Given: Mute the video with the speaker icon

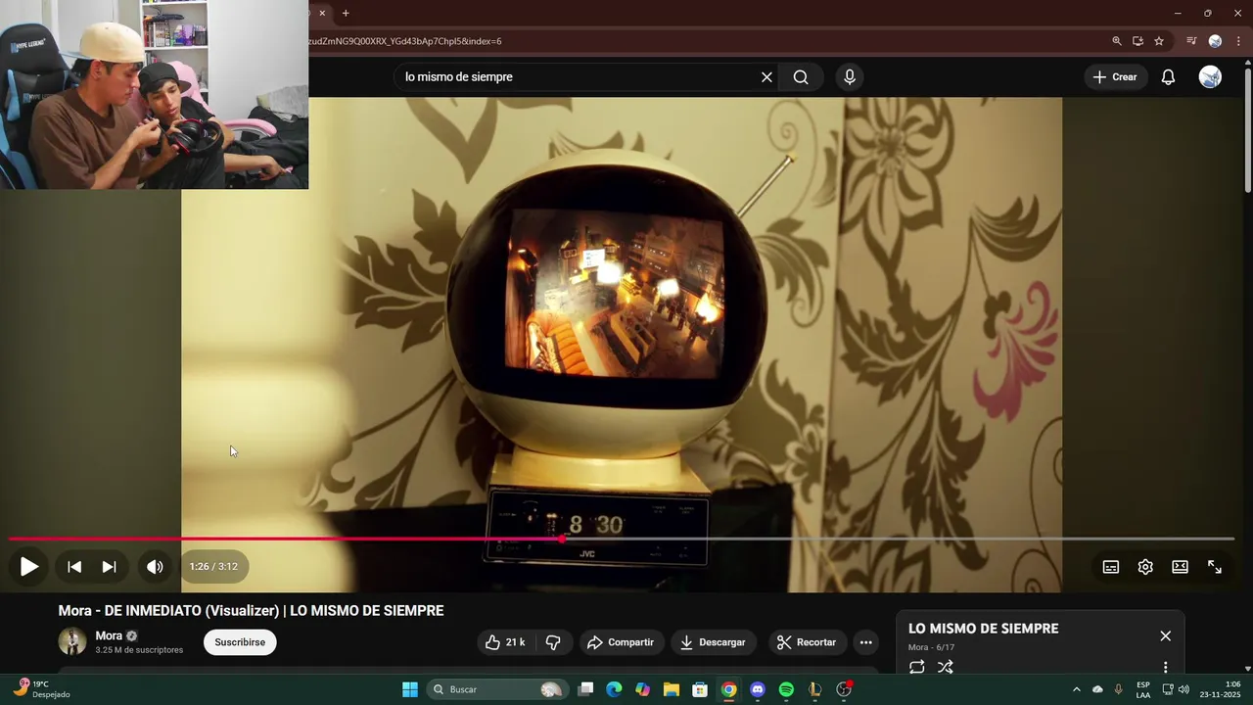Looking at the screenshot, I should (155, 566).
